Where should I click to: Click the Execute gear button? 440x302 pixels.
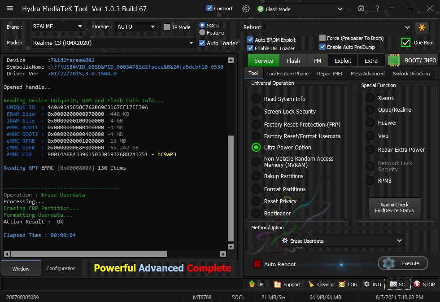click(403, 263)
